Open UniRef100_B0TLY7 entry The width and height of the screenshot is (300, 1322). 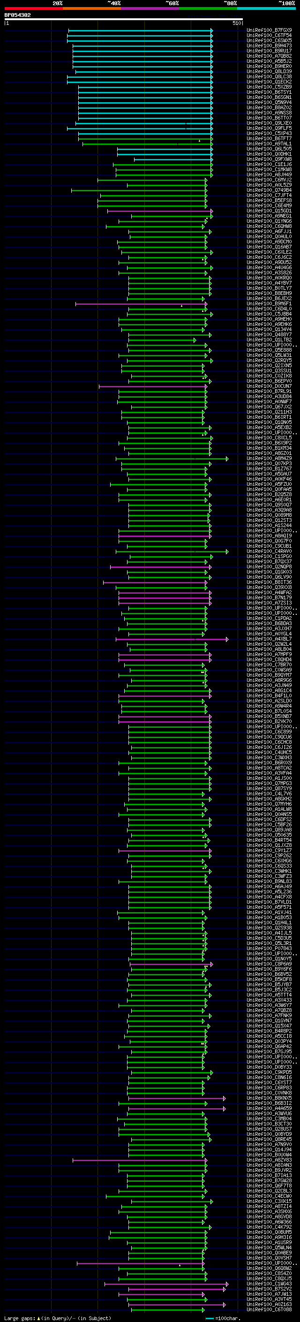click(269, 288)
